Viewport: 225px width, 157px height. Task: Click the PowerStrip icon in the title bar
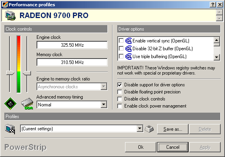pos(5,5)
